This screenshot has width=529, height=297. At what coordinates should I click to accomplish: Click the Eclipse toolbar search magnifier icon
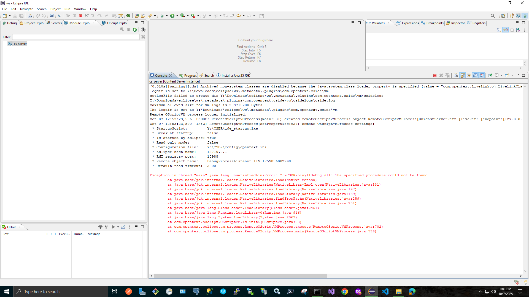pos(493,16)
